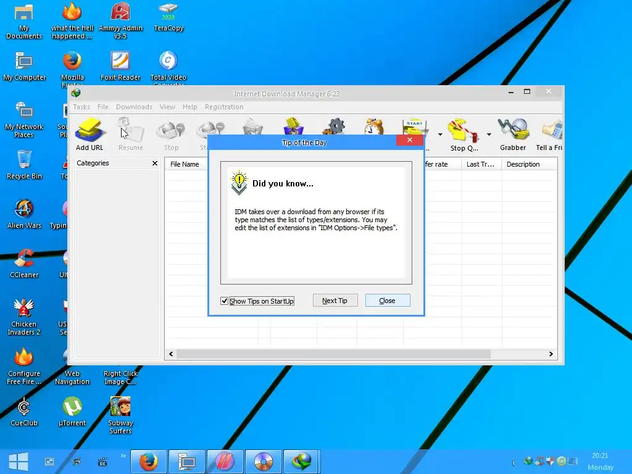
Task: Open the Grabber tool in IDM toolbar
Action: pos(513,134)
